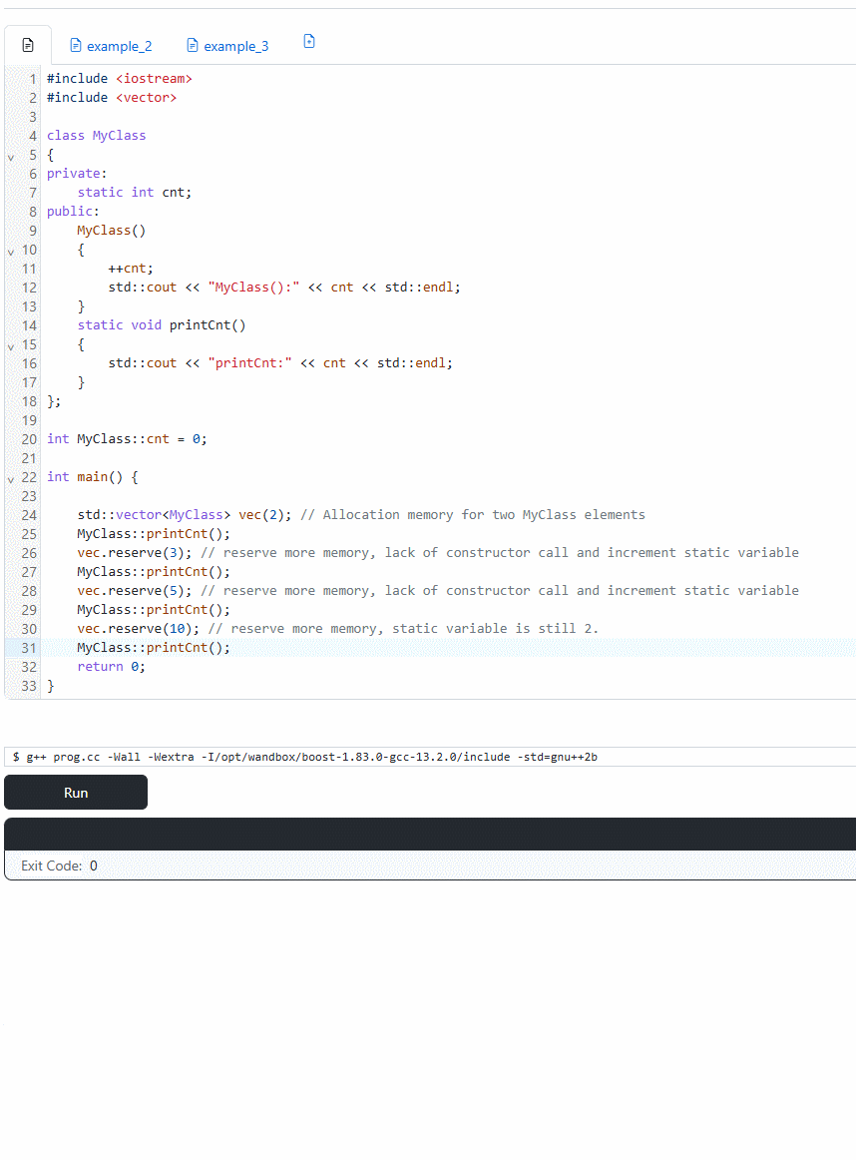The width and height of the screenshot is (856, 1160).
Task: Place cursor on vec.reserve(10) line
Action: 140,629
